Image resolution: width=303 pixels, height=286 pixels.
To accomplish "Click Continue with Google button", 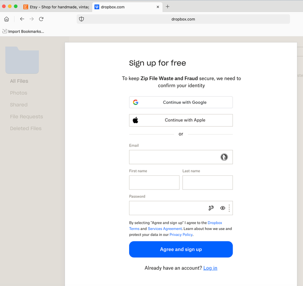I will tap(181, 102).
